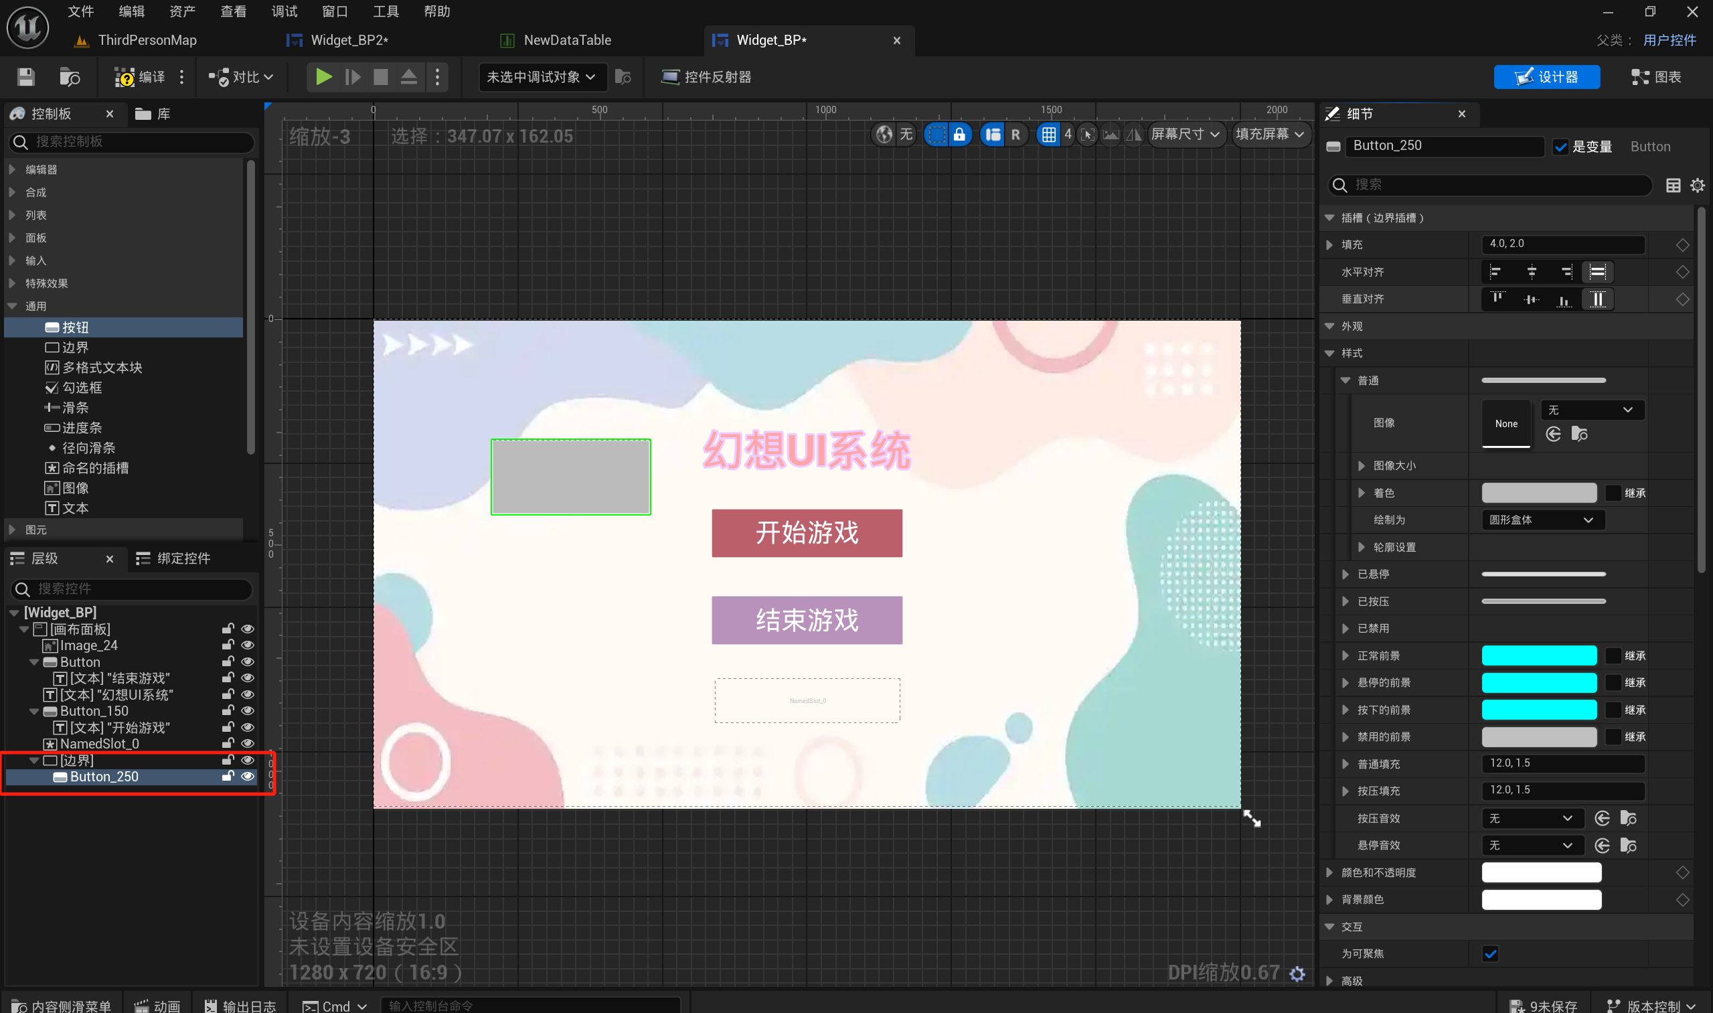Viewport: 1713px width, 1013px height.
Task: Toggle the layout lock padlock icon
Action: 959,135
